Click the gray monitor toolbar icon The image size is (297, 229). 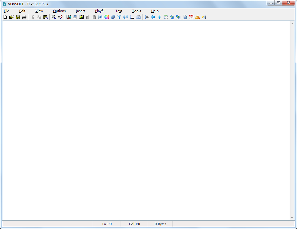(x=75, y=17)
